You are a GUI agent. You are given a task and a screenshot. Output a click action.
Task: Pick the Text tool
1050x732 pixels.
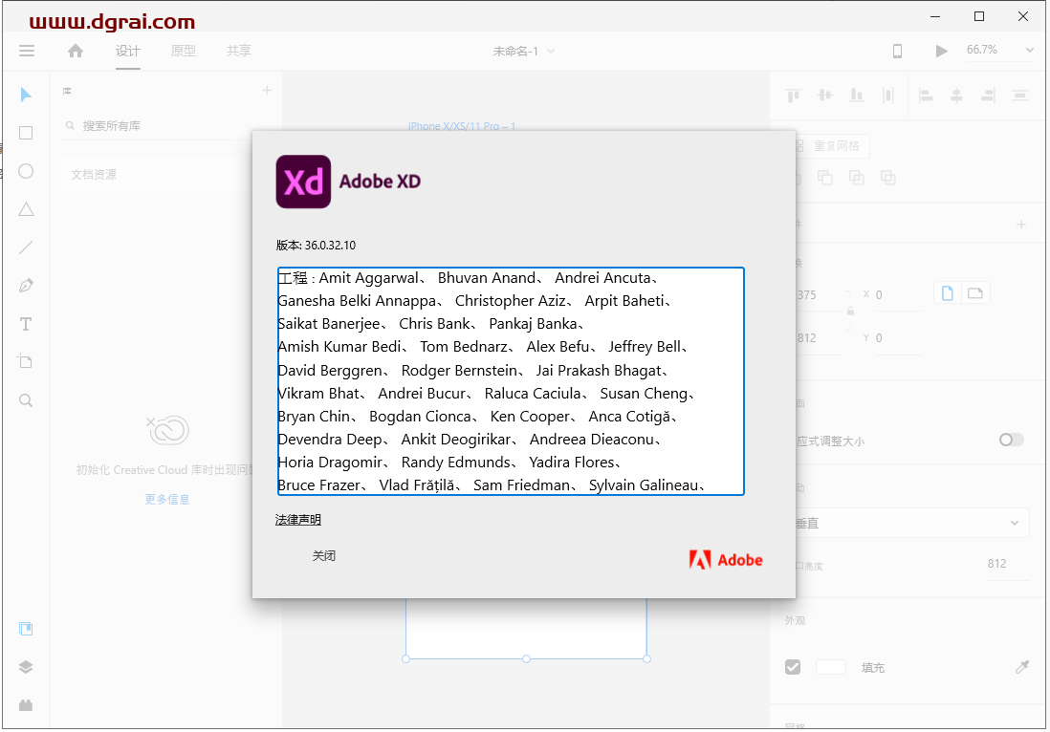[x=26, y=325]
